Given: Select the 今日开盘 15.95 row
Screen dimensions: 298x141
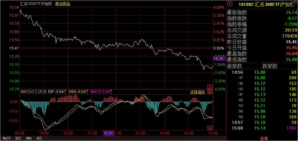Looking at the screenshot, I should point(262,48).
